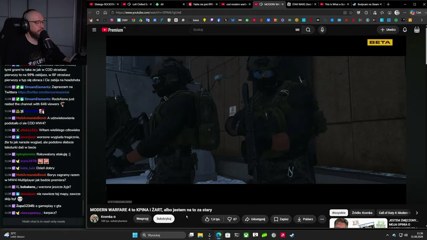Start voice search with the microphone
The width and height of the screenshot is (427, 240).
tap(322, 30)
